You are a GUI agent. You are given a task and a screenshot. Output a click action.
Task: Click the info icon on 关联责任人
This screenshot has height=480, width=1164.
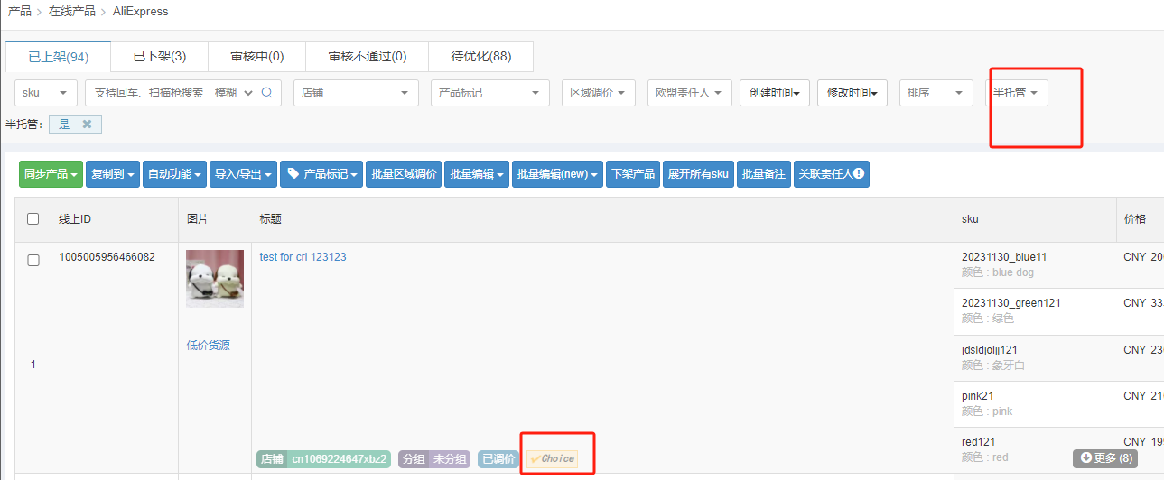(859, 173)
